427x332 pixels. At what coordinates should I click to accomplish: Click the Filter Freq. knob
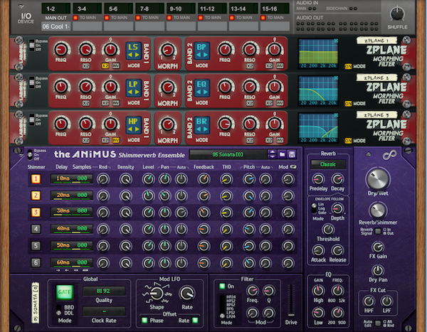pyautogui.click(x=253, y=291)
